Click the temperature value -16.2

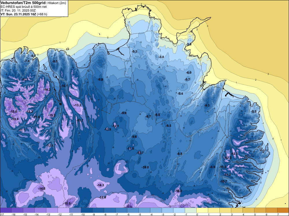(x=179, y=191)
